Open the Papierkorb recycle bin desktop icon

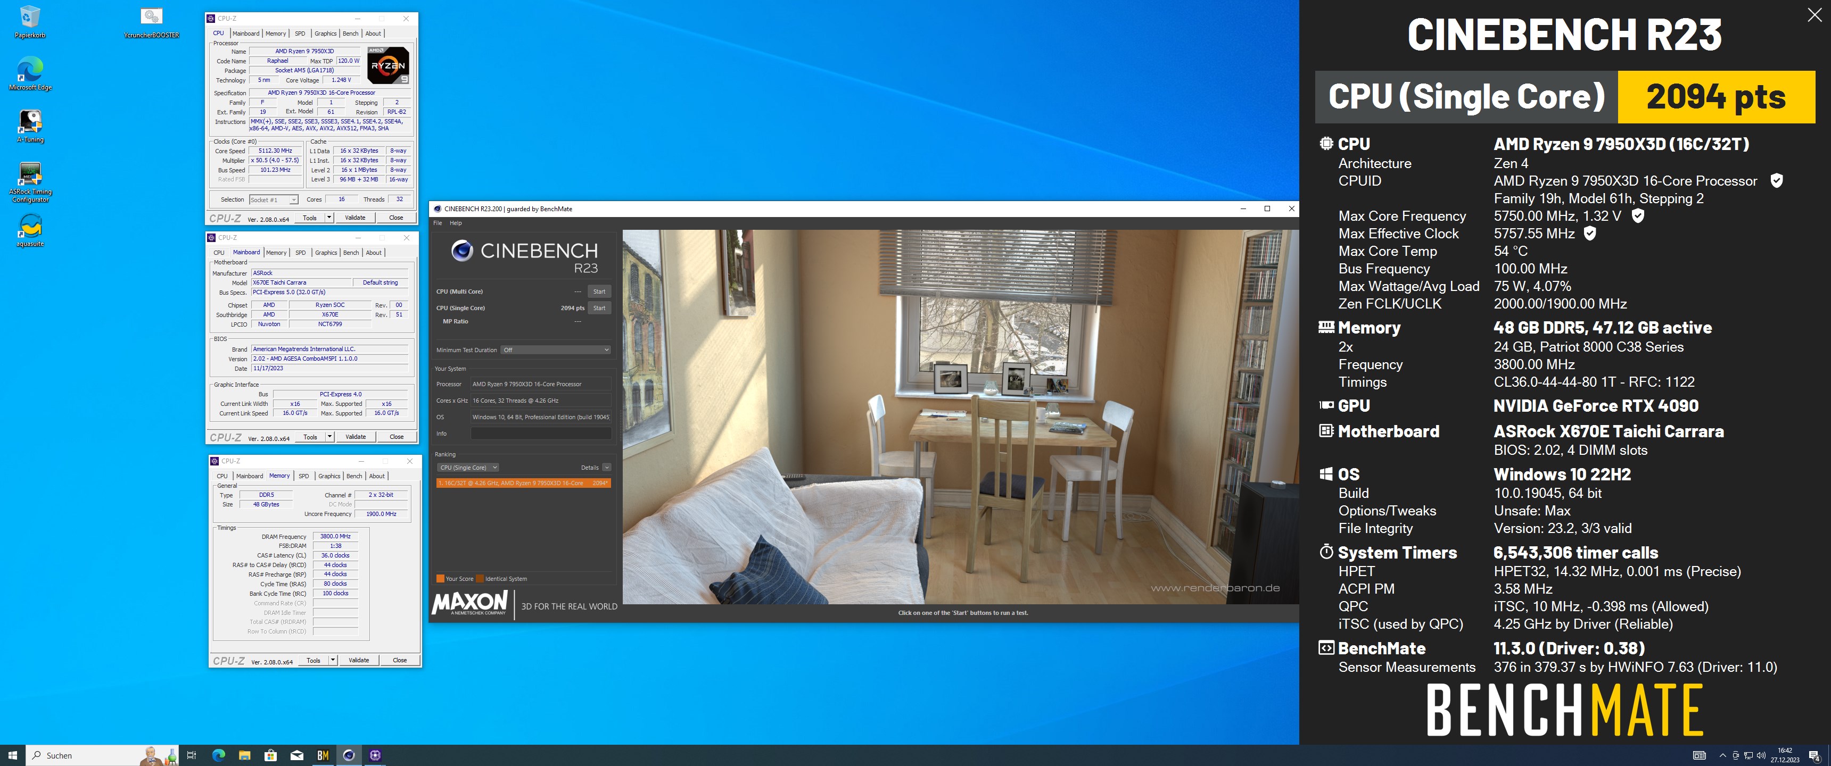(30, 22)
